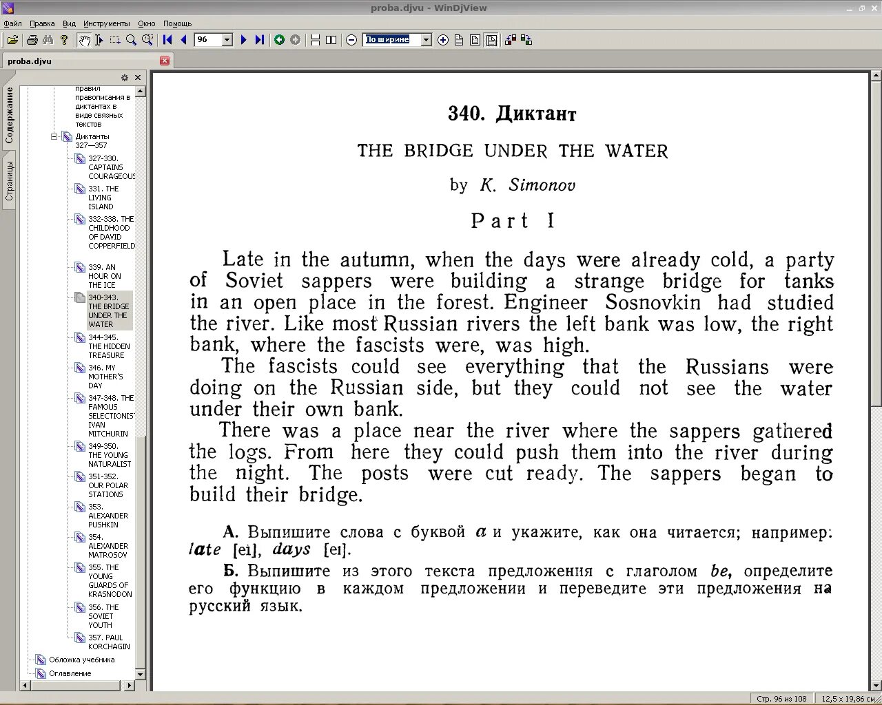Screen dimensions: 882x705
Task: Zoom out with the minus icon
Action: point(351,40)
